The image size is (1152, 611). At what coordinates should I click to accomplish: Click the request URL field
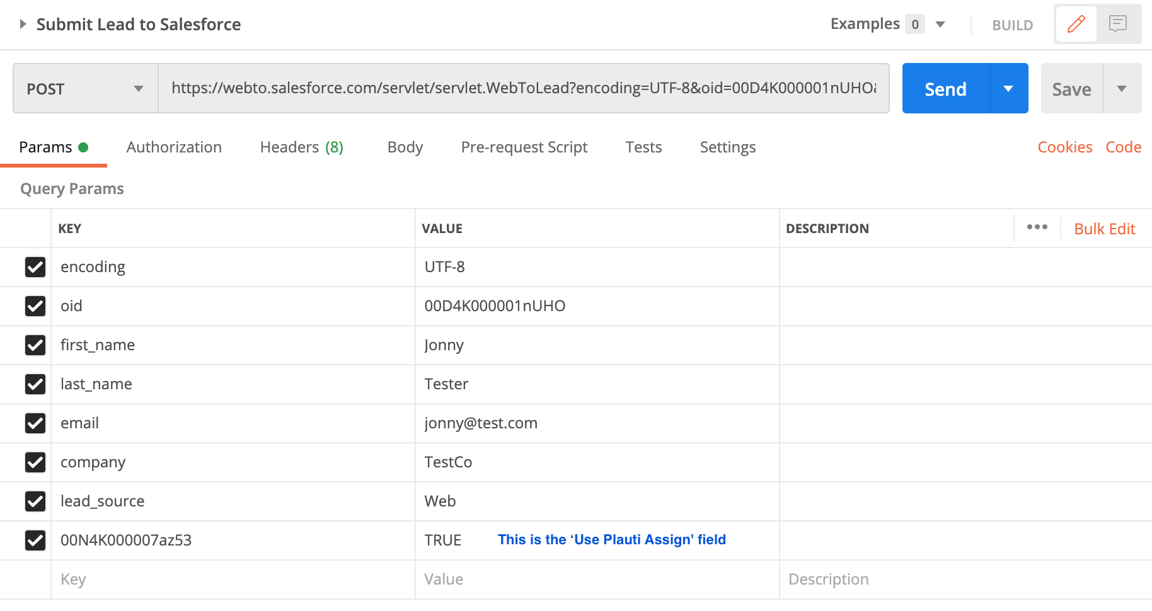click(524, 88)
